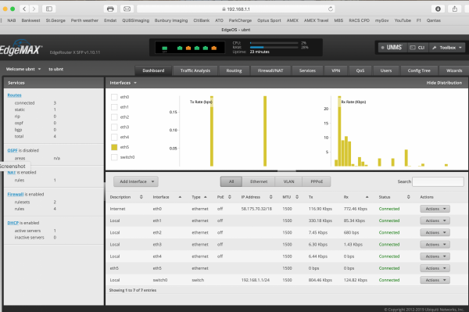The image size is (469, 312).
Task: Open Actions dropdown for eth1 row
Action: (435, 221)
